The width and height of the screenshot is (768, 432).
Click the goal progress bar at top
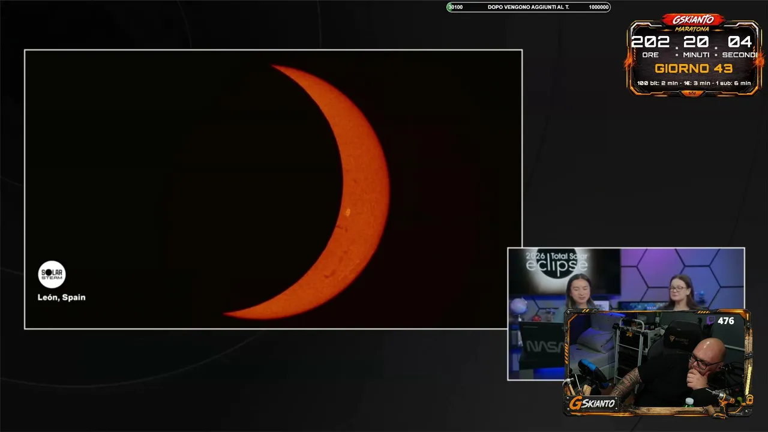point(529,7)
